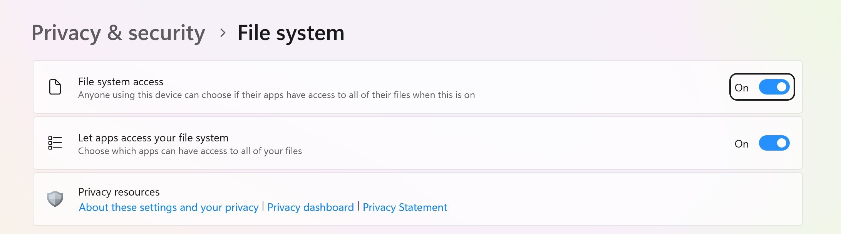Screen dimensions: 841x234
Task: Open About these settings and your privacy
Action: click(169, 207)
